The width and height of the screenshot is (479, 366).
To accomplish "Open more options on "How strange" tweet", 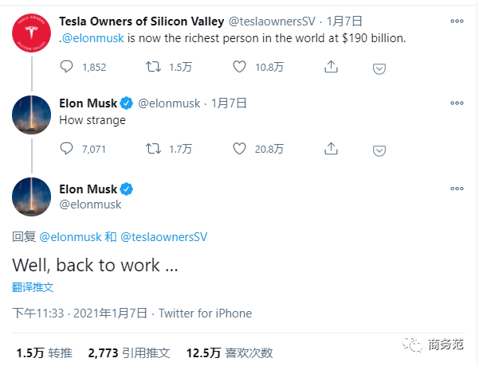I will coord(457,103).
